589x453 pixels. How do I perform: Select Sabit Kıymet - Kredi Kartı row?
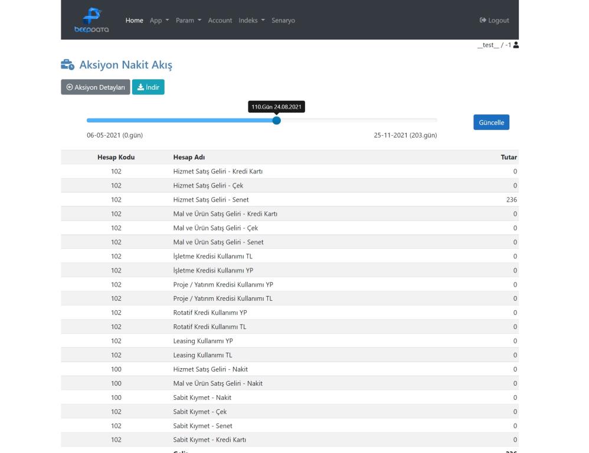[x=290, y=440]
